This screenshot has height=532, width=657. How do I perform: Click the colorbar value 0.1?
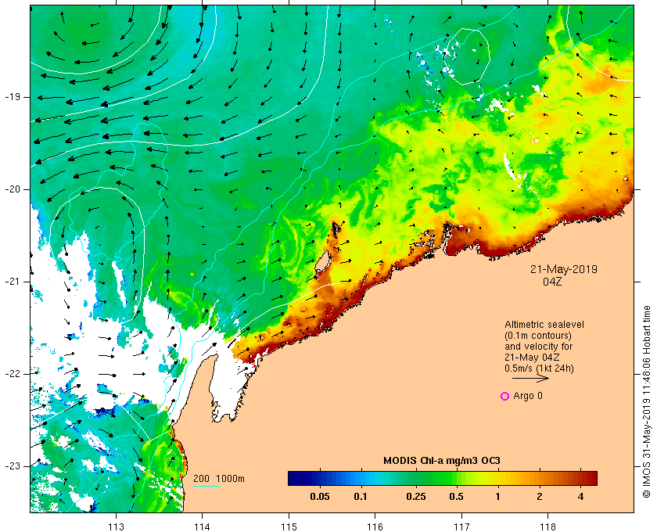pos(361,497)
